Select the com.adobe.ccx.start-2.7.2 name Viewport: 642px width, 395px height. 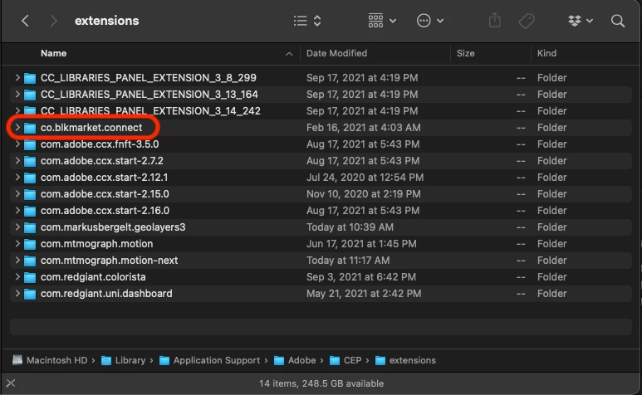point(102,161)
